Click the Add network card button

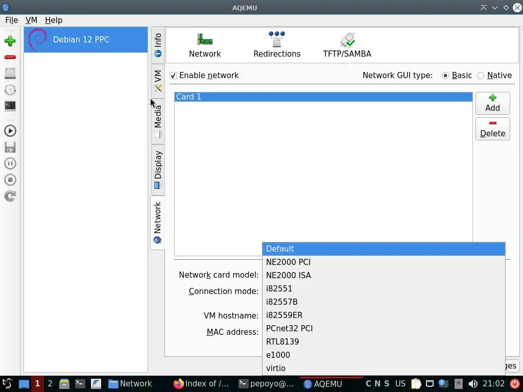(492, 103)
